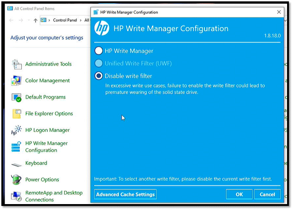Screen dimensions: 293x210
Task: Click the premature wearing warning text
Action: click(185, 89)
